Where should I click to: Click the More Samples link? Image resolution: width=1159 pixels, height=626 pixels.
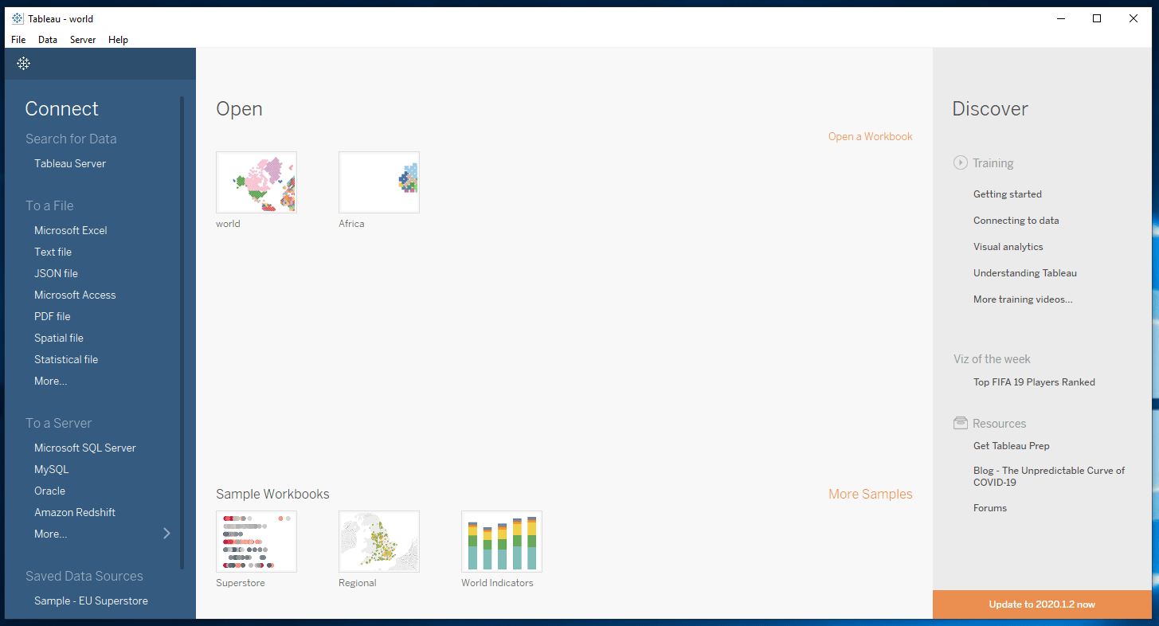[x=871, y=494]
